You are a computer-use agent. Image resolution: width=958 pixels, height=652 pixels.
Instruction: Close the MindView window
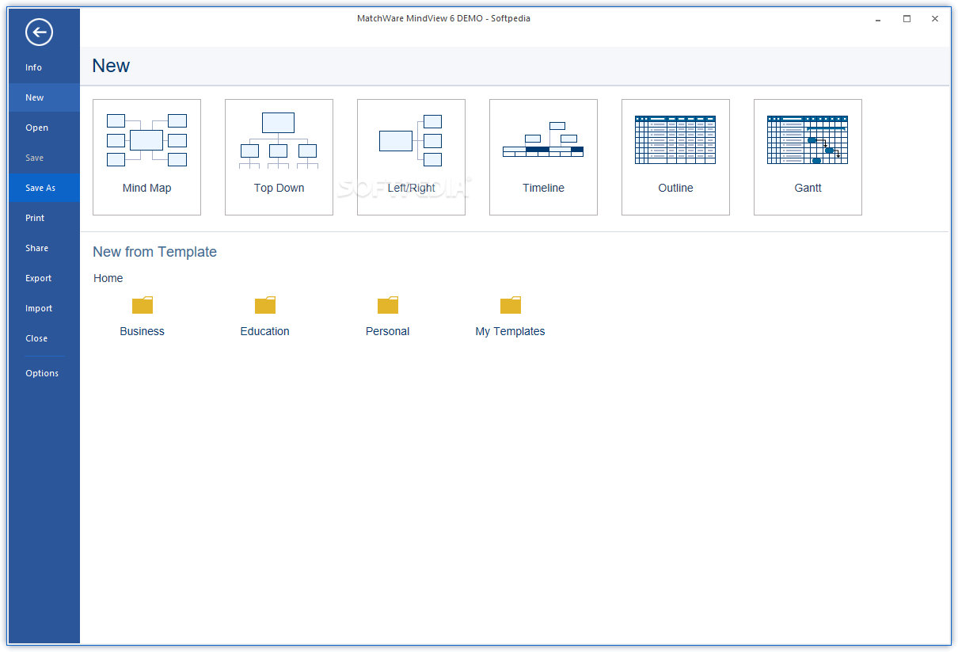tap(935, 18)
